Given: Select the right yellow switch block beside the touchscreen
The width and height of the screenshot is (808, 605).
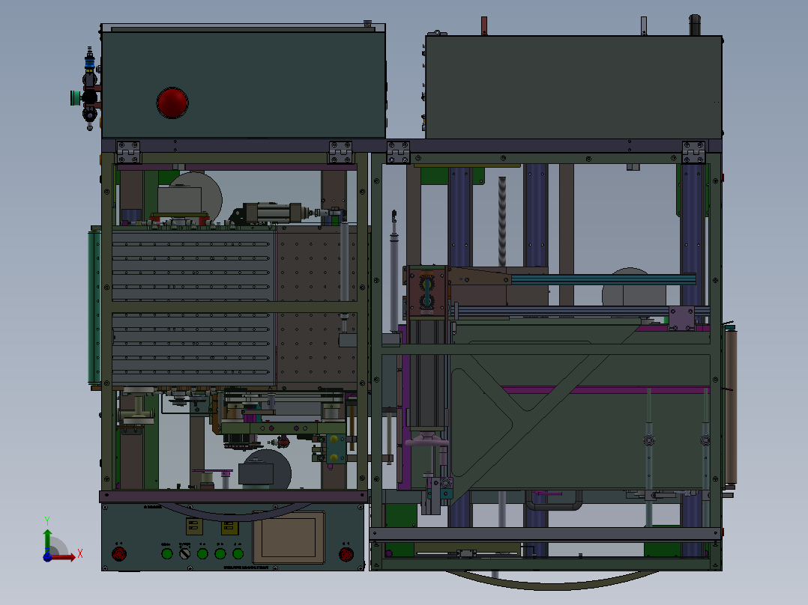Looking at the screenshot, I should (229, 528).
